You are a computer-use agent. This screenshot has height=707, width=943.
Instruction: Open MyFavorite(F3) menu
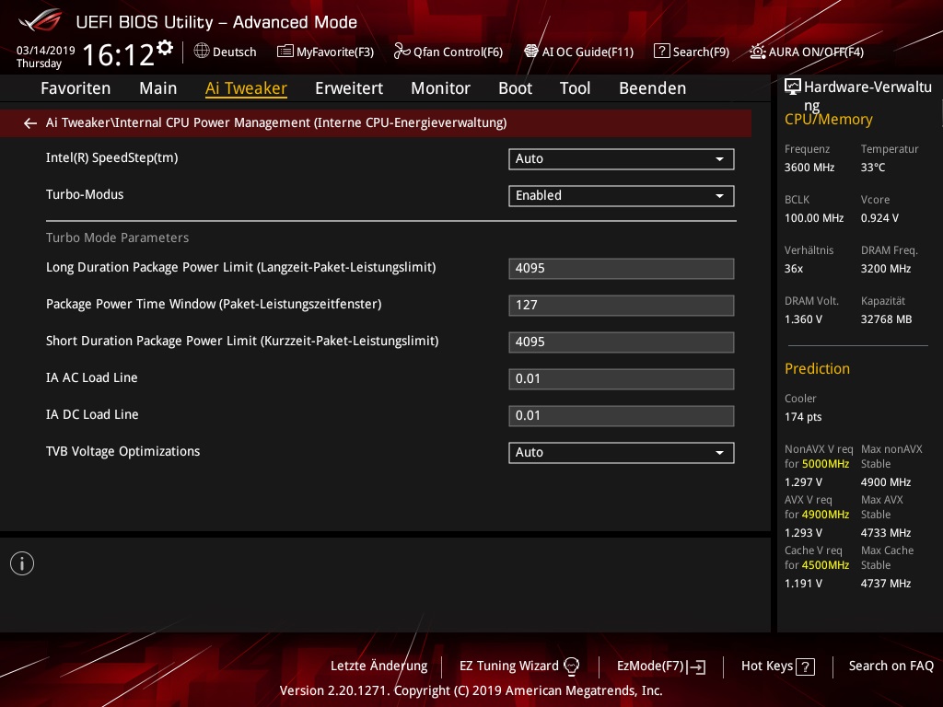(x=335, y=52)
